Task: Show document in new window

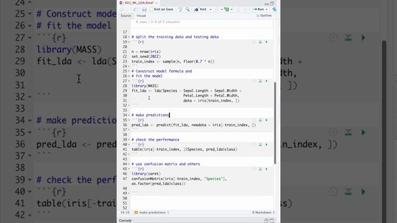Action: point(135,10)
